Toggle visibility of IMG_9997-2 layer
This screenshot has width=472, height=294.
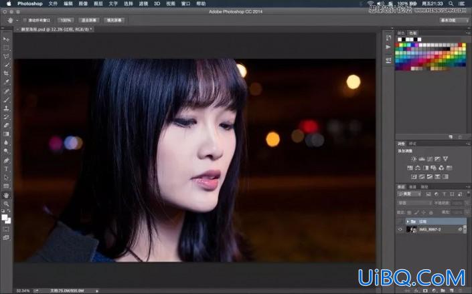click(x=400, y=229)
